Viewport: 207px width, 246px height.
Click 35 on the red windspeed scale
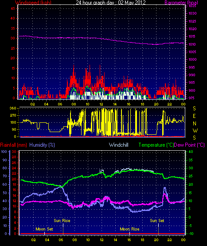tap(13, 28)
